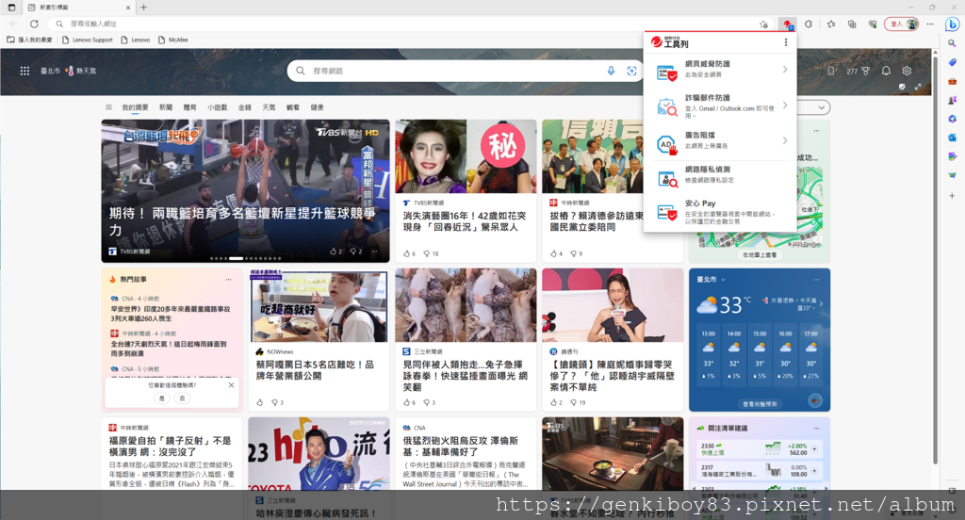Open the Outlook sidebar icon
This screenshot has height=520, width=965.
tap(952, 138)
